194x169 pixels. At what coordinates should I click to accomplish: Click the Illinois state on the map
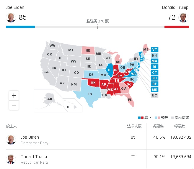click(110, 70)
